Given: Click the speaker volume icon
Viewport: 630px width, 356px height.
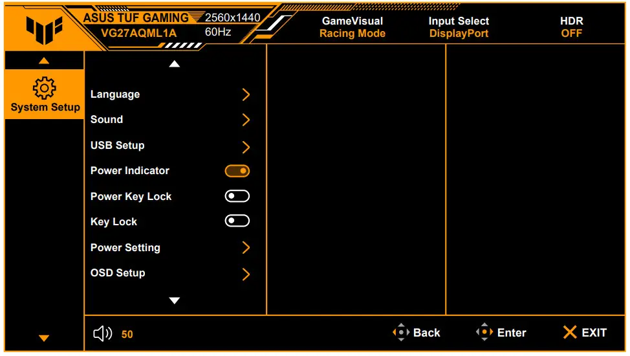Looking at the screenshot, I should pyautogui.click(x=103, y=333).
